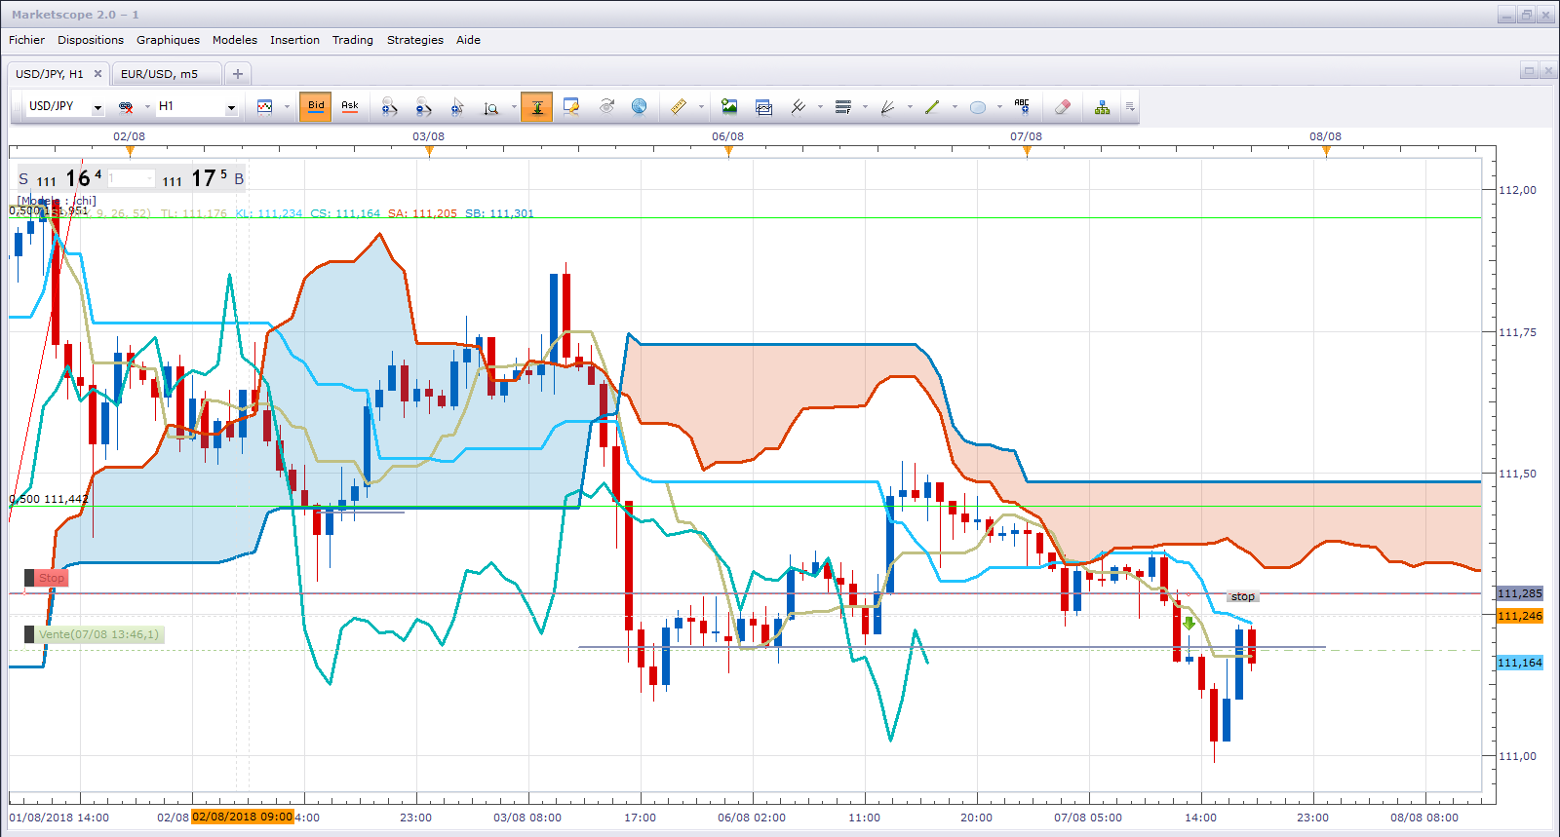Click the 111,285 price label on axis
Image resolution: width=1560 pixels, height=837 pixels.
(1520, 593)
